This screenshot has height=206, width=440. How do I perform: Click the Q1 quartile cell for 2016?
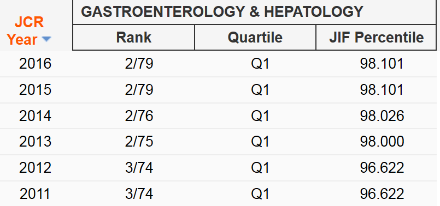[260, 64]
